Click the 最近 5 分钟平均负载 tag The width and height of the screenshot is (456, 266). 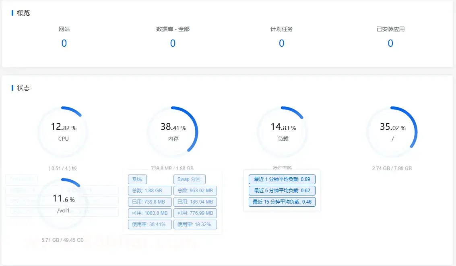click(282, 191)
